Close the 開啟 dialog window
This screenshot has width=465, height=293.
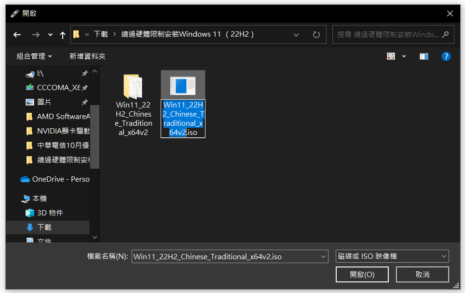tap(450, 13)
